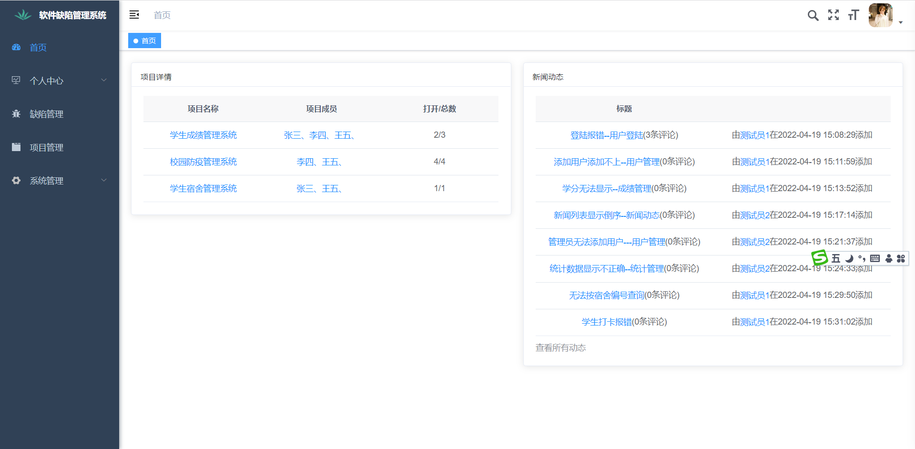Open the search magnifier icon
Viewport: 915px width, 449px height.
tap(813, 15)
